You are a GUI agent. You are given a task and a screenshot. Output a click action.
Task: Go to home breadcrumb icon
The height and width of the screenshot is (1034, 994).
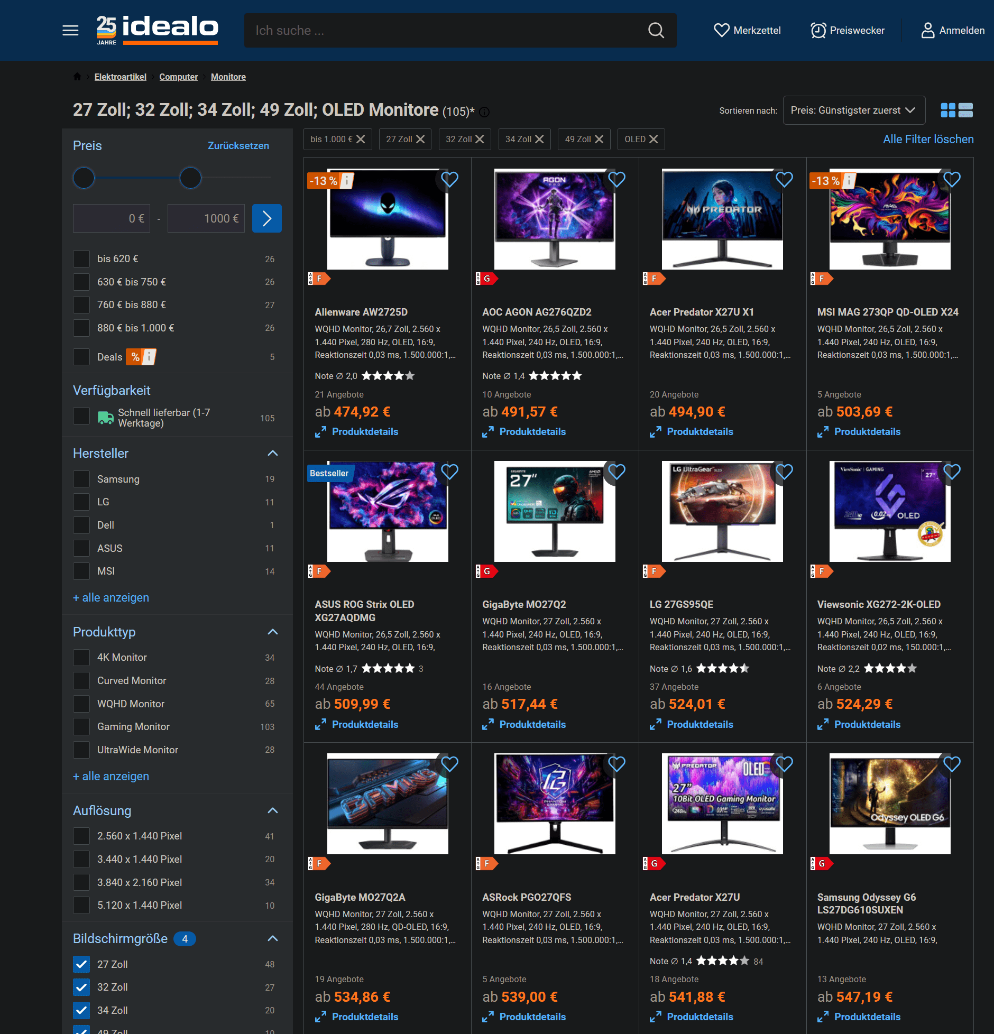(x=77, y=77)
